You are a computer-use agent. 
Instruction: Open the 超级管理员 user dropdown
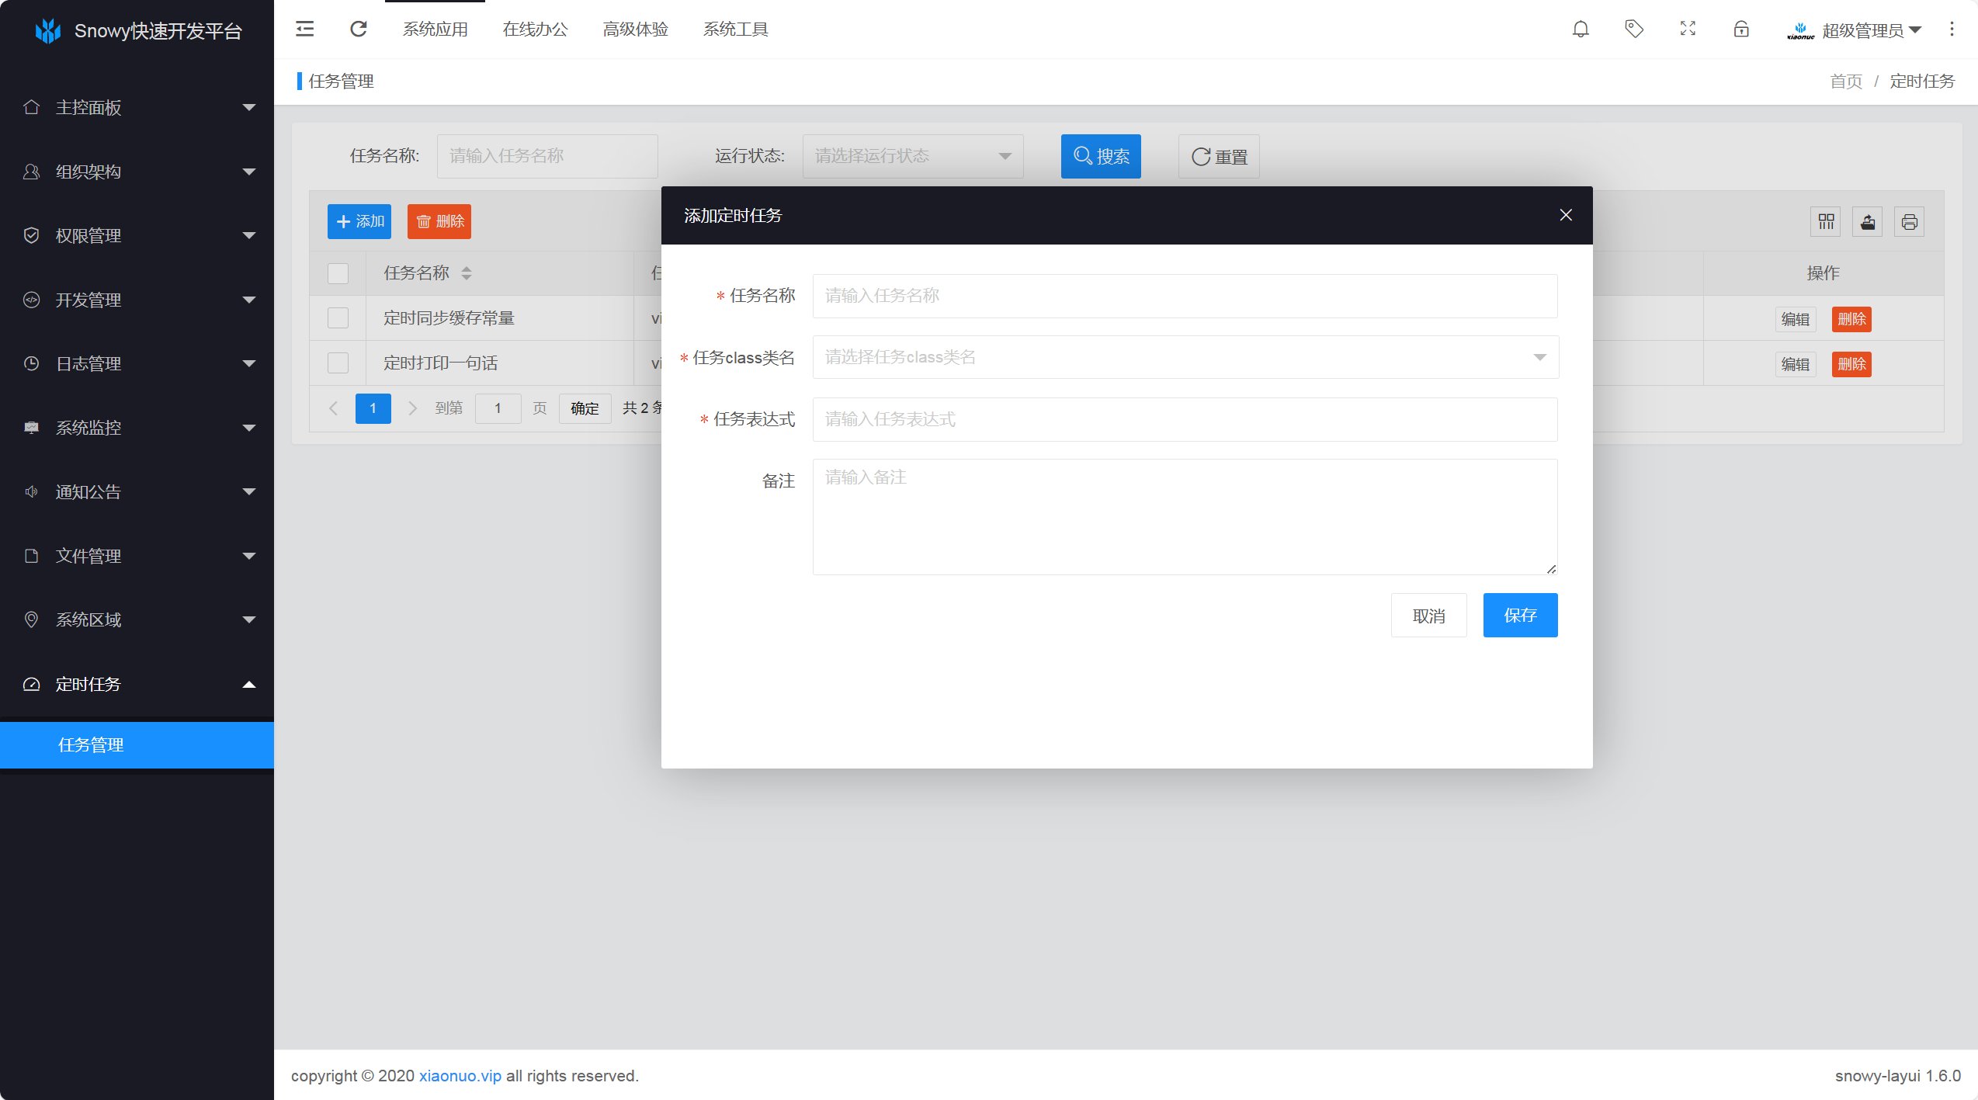[1863, 30]
